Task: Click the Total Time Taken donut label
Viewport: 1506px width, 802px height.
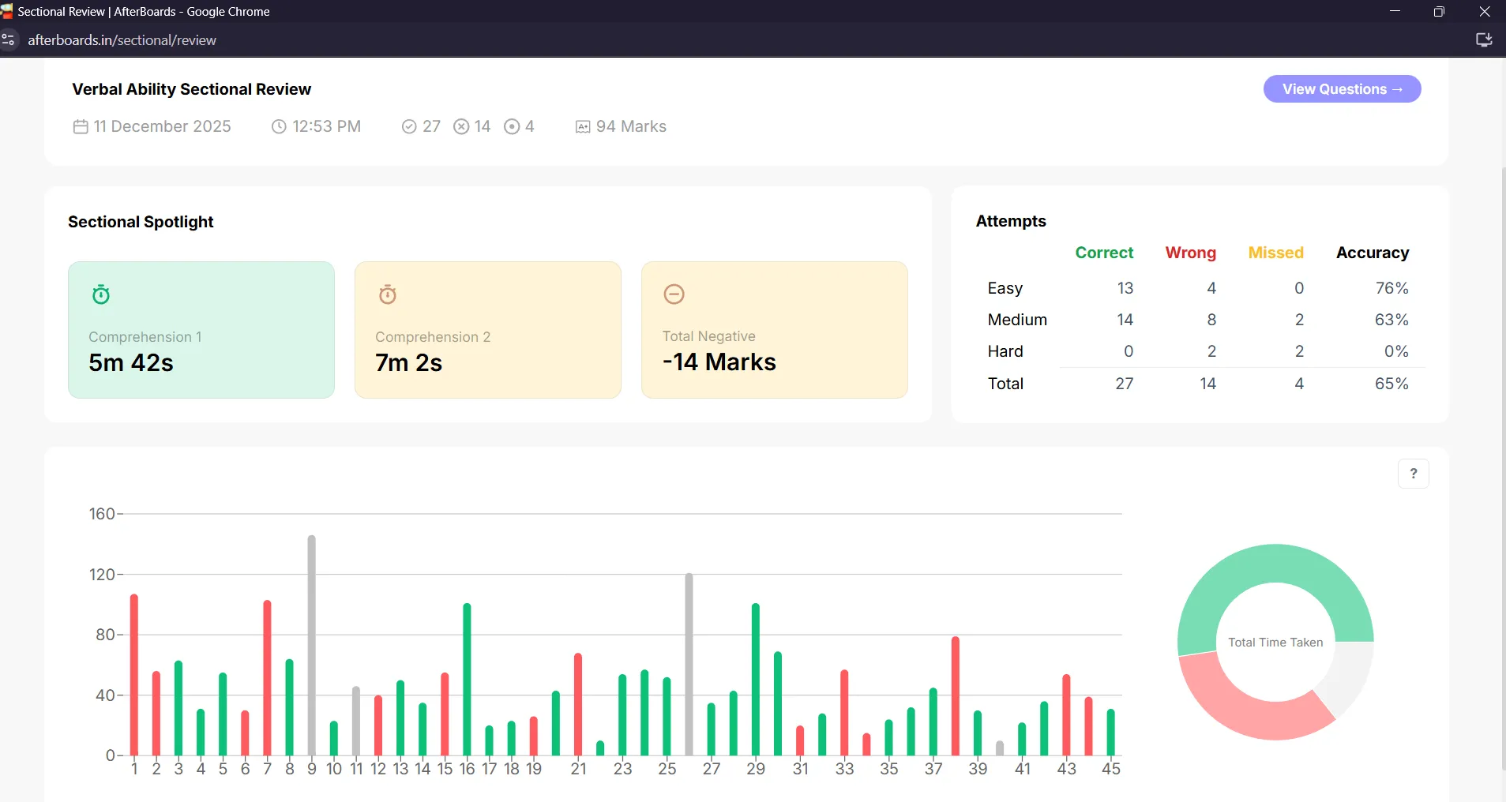Action: [1275, 643]
